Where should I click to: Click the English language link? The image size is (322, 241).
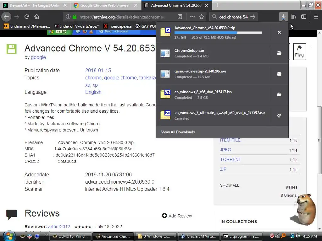93,92
